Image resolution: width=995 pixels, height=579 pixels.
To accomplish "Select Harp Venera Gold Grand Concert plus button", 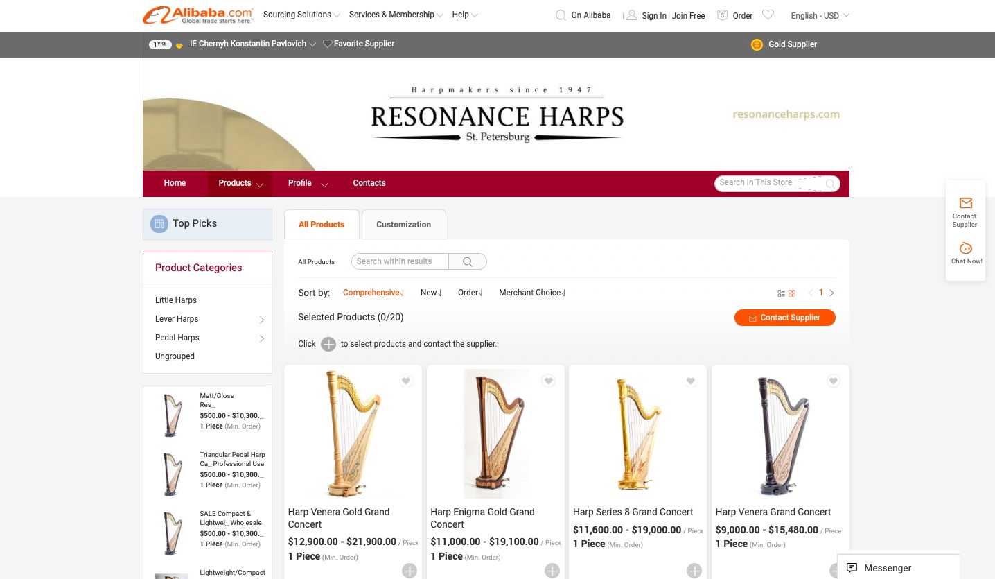I will [x=410, y=571].
